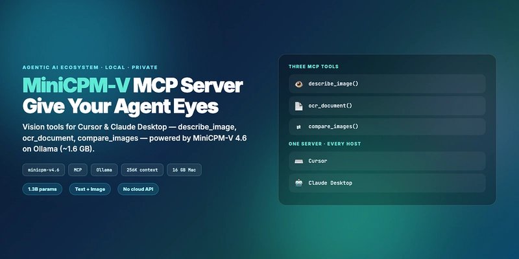
Task: Click the robot icon beside Claude Desktop
Action: pyautogui.click(x=298, y=183)
